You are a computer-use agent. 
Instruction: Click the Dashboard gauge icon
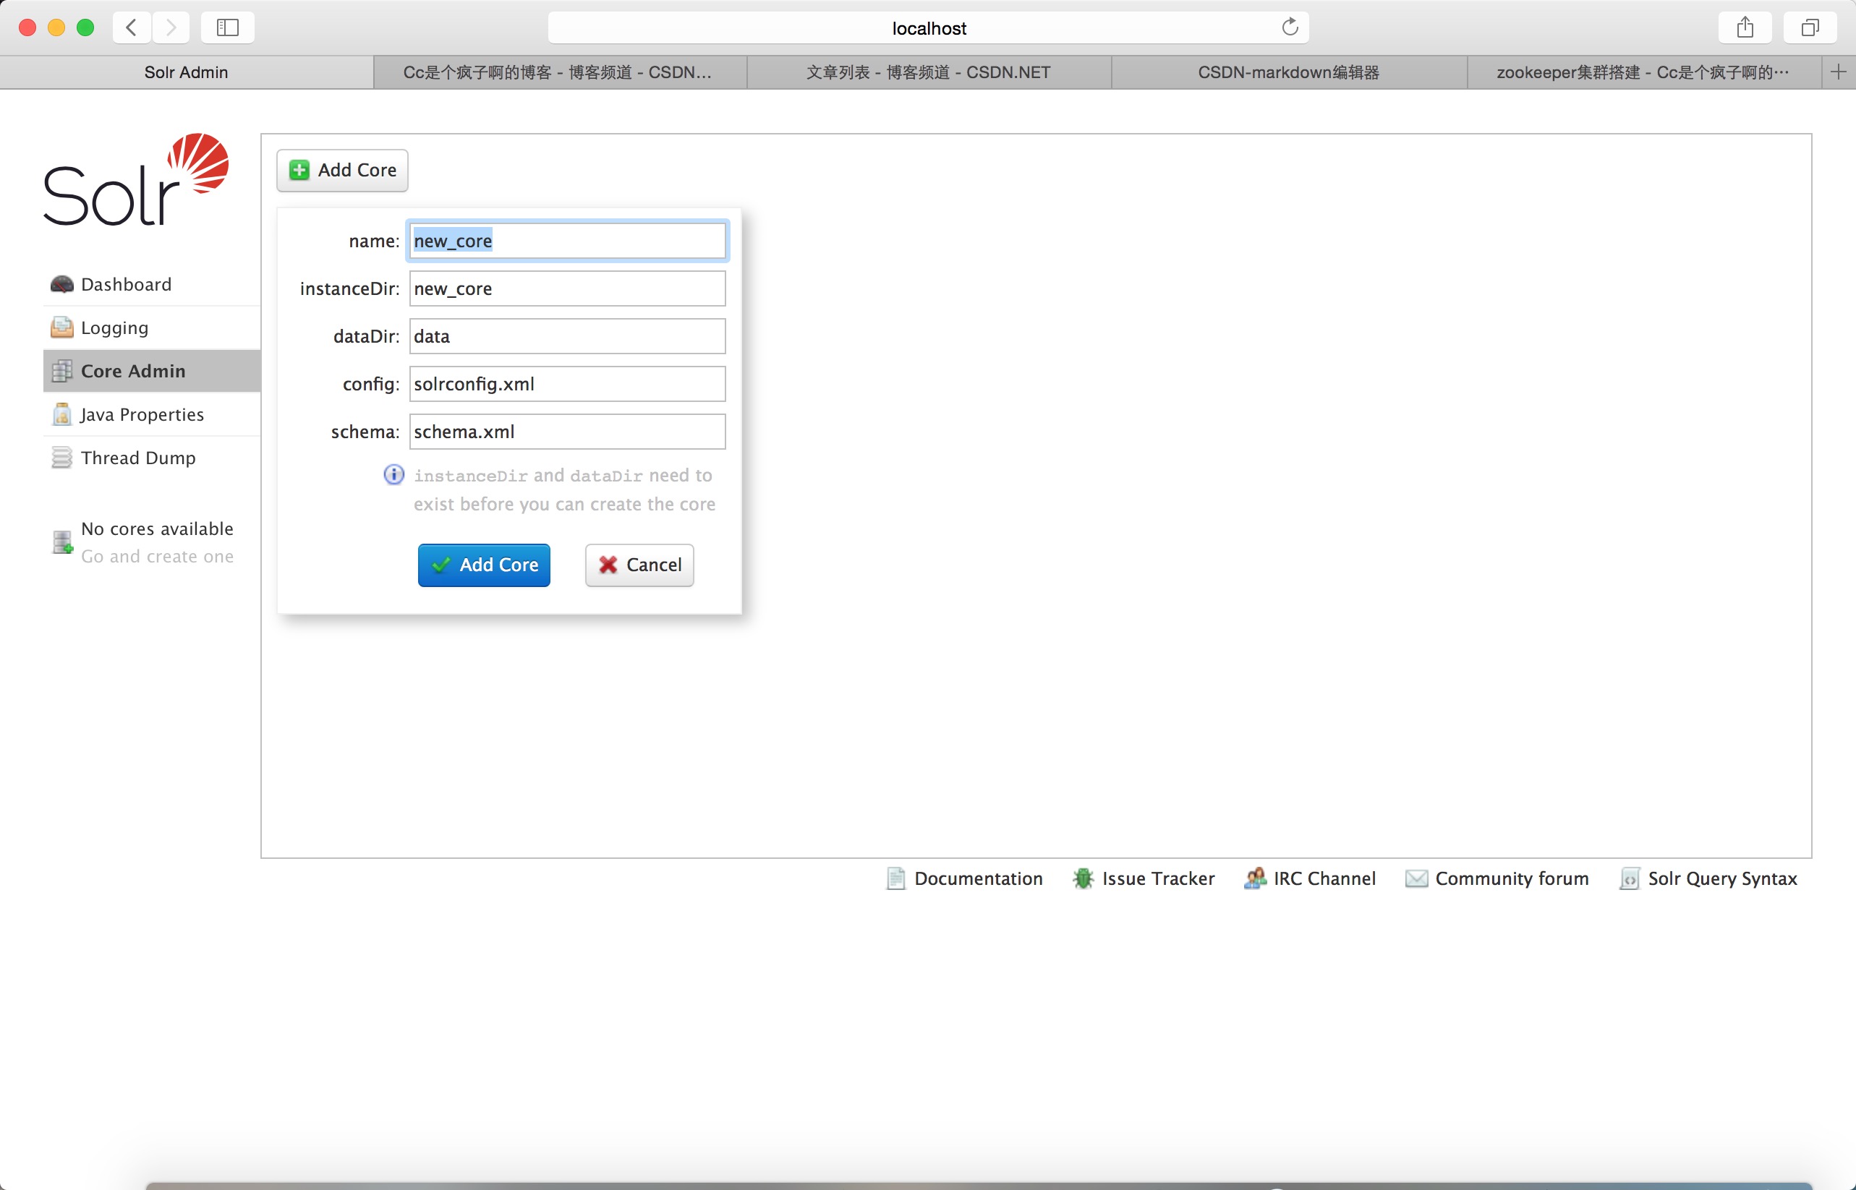[x=61, y=284]
